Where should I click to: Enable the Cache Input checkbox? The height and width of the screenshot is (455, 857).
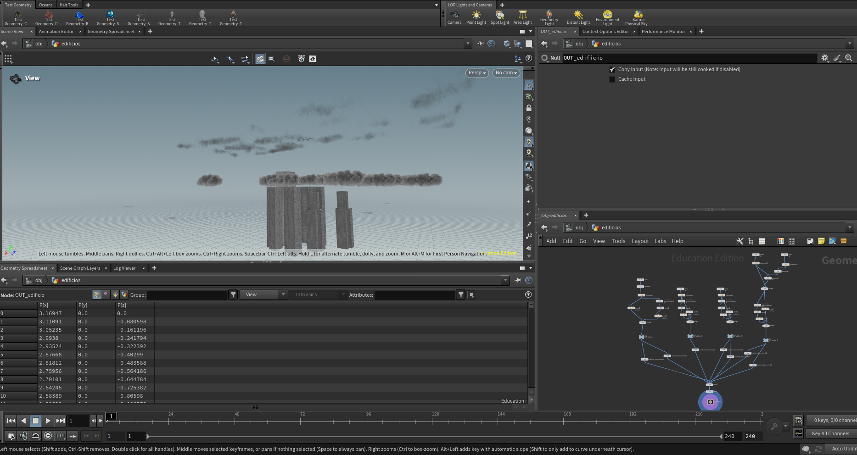pos(612,79)
